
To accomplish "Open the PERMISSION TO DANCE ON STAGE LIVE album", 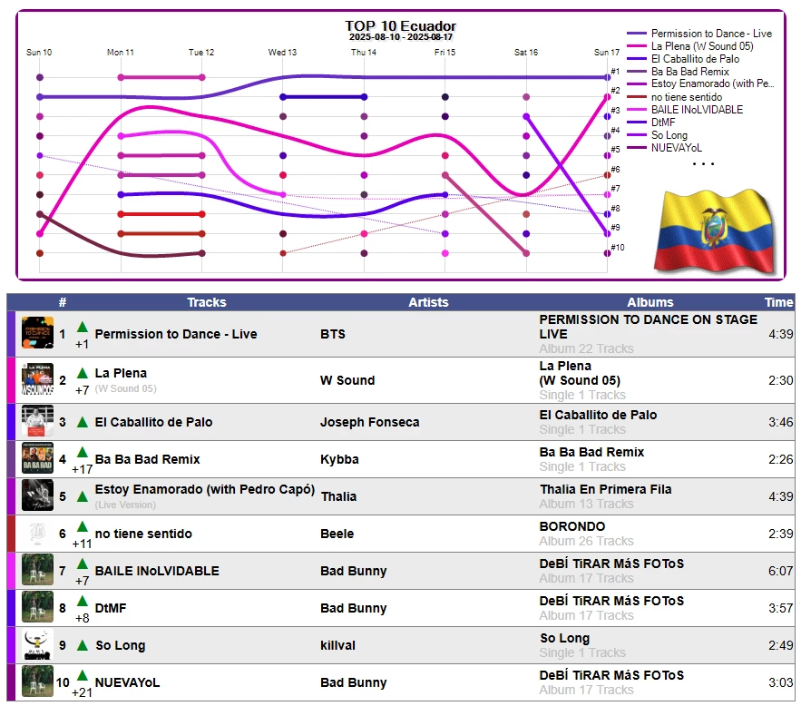I will [x=649, y=327].
